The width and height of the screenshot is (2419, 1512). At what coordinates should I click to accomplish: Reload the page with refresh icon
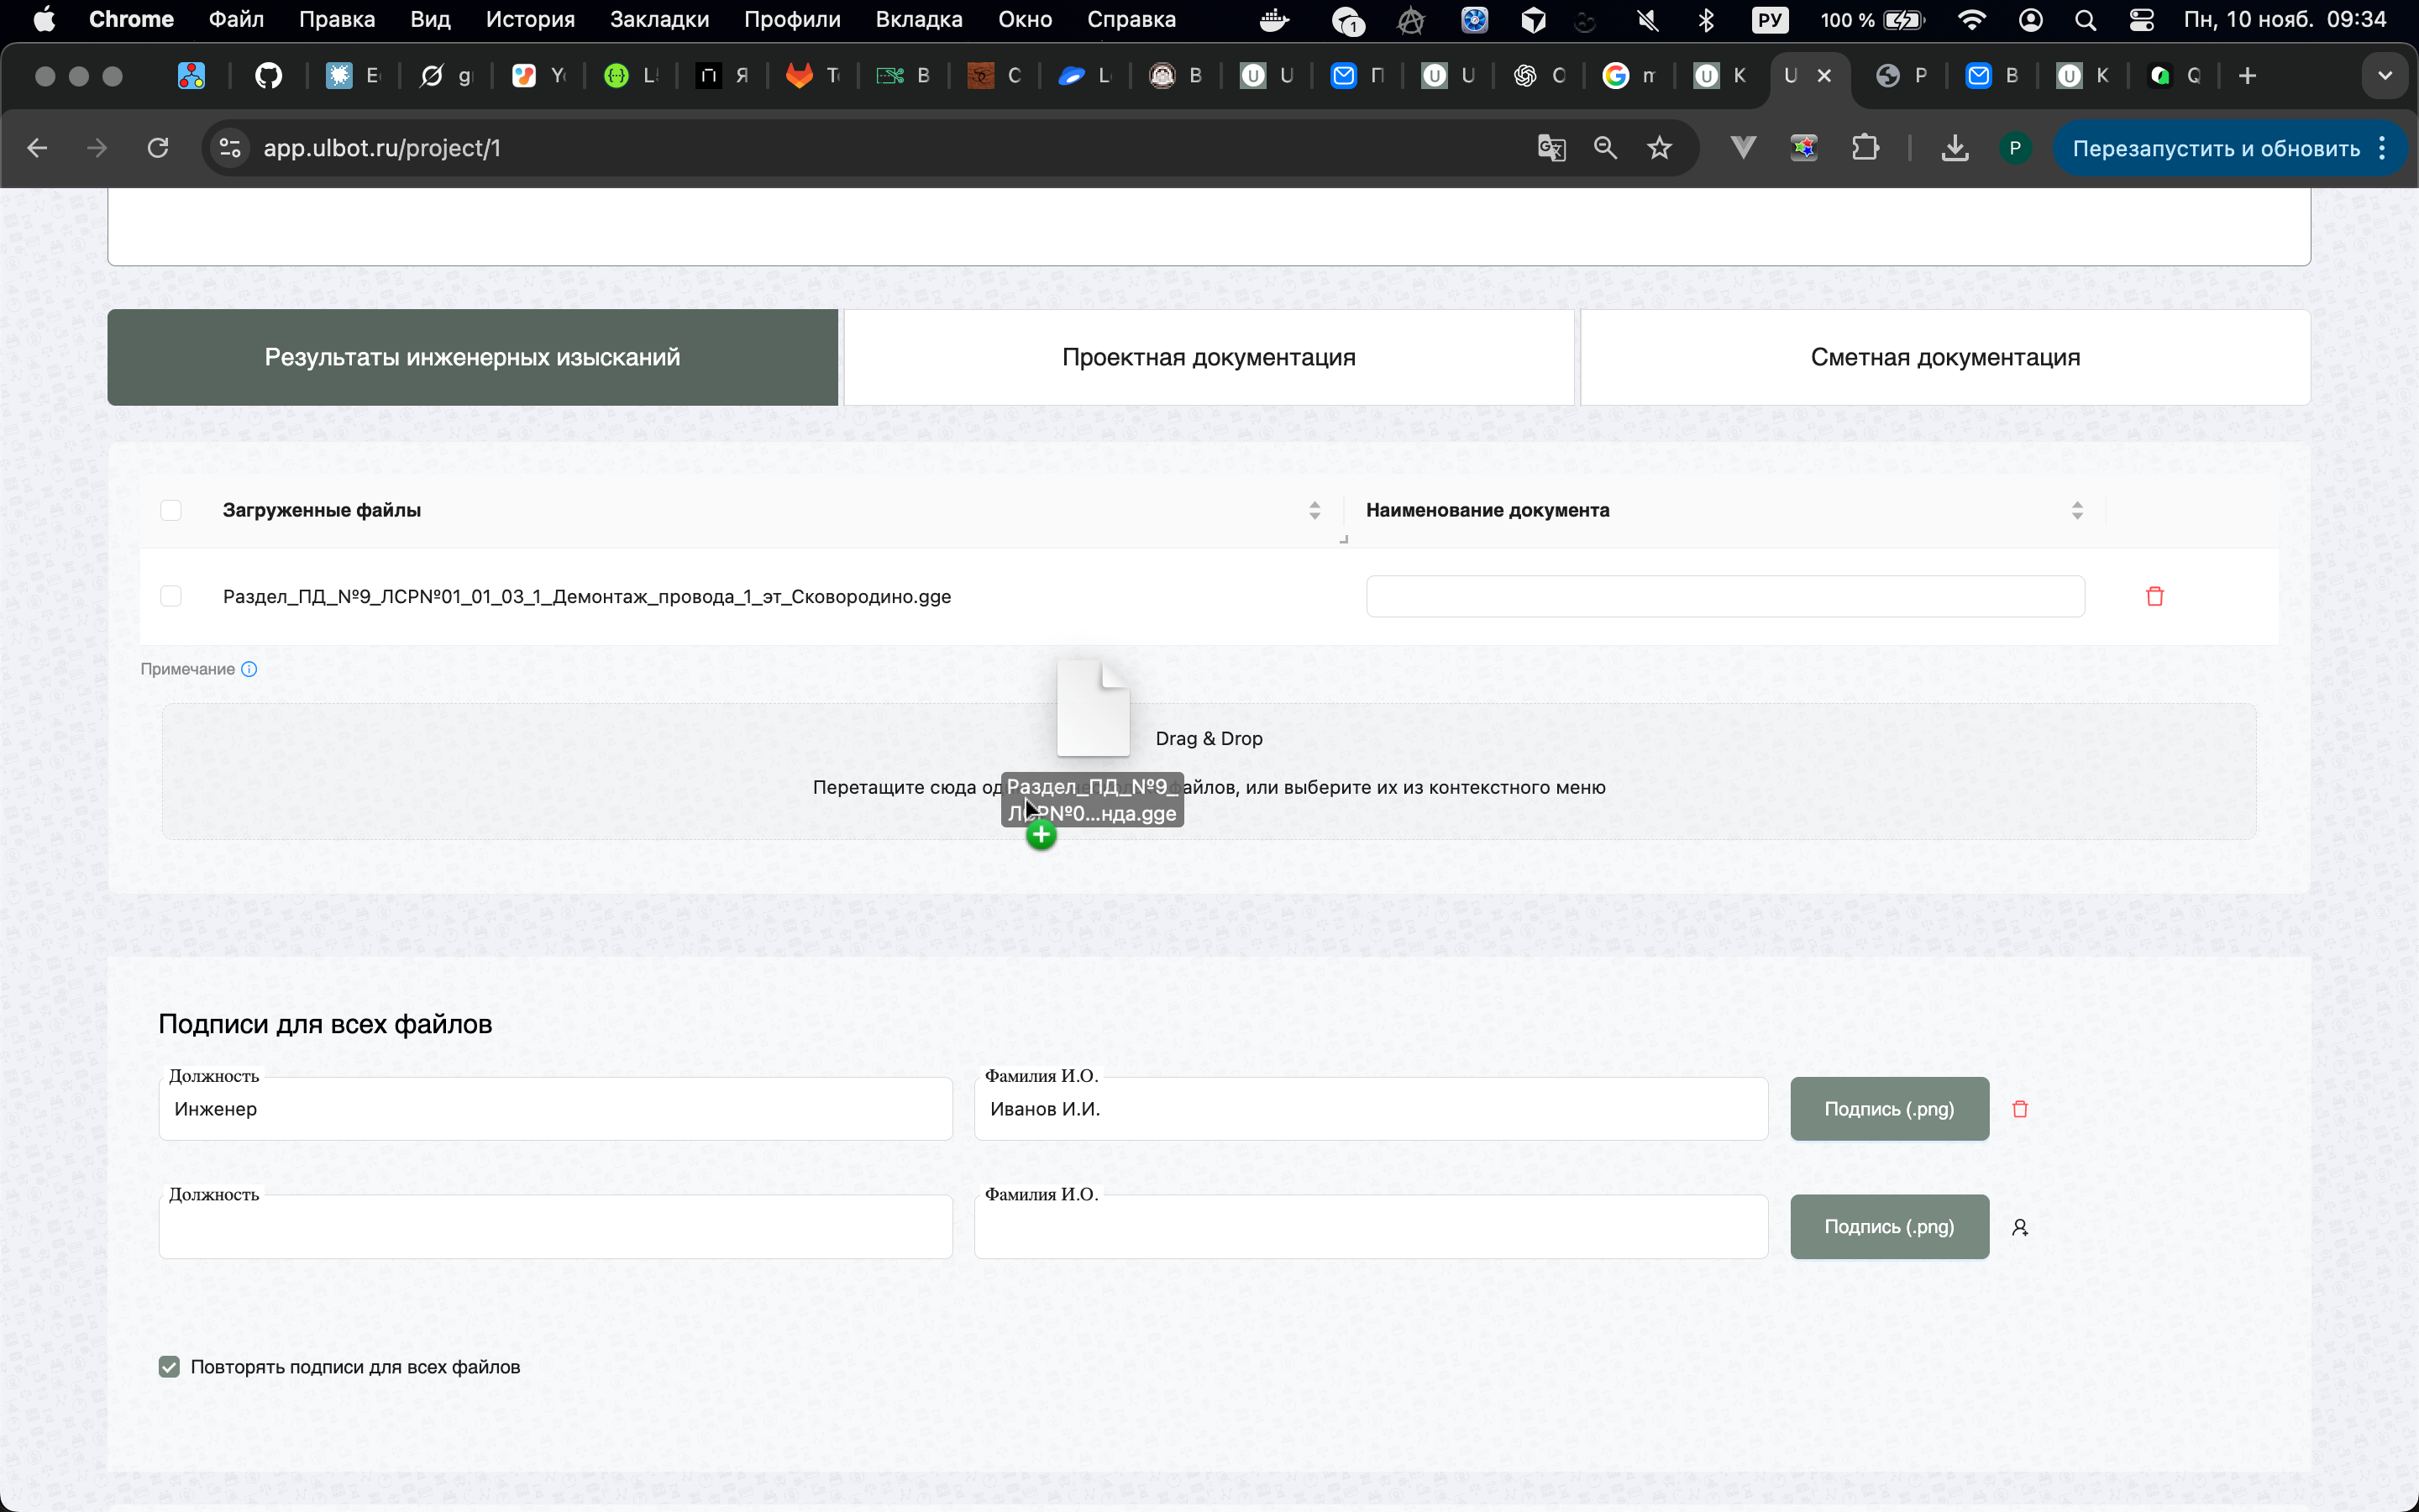158,148
